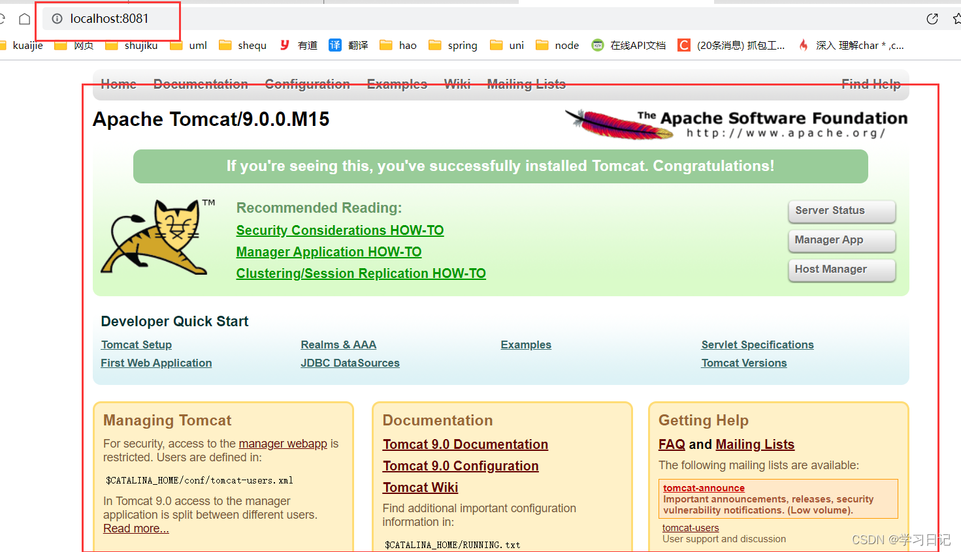This screenshot has height=552, width=961.
Task: Open the Realms & AAA link
Action: (338, 345)
